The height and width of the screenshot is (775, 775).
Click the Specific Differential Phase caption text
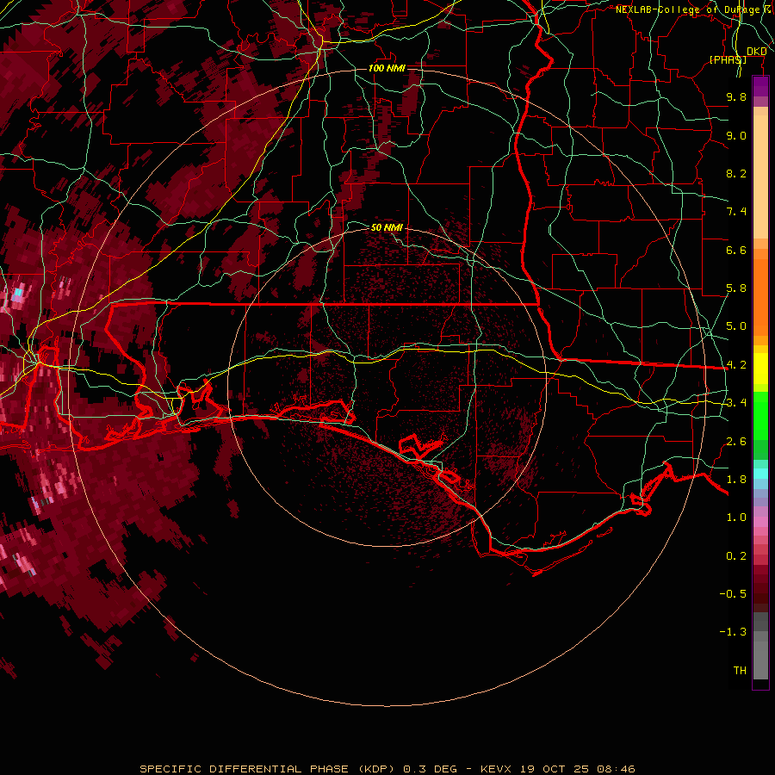pyautogui.click(x=267, y=769)
